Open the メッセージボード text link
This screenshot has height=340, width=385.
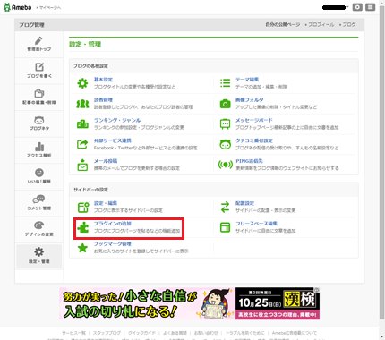(x=254, y=120)
